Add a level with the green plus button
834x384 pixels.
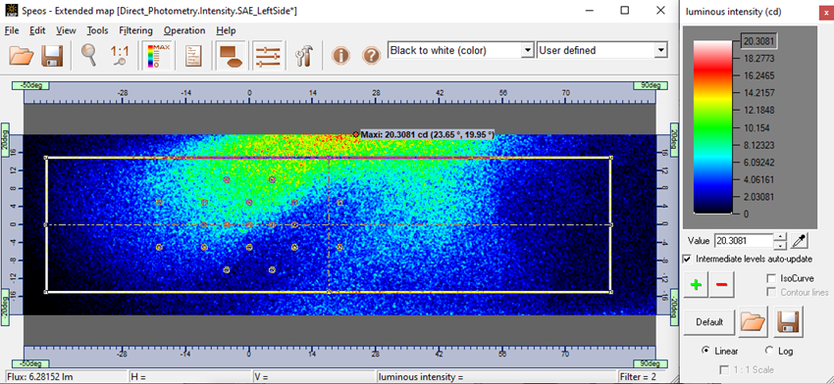tap(696, 285)
